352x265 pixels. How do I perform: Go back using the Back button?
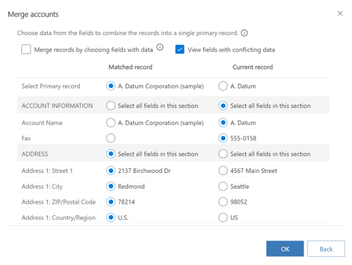[326, 249]
